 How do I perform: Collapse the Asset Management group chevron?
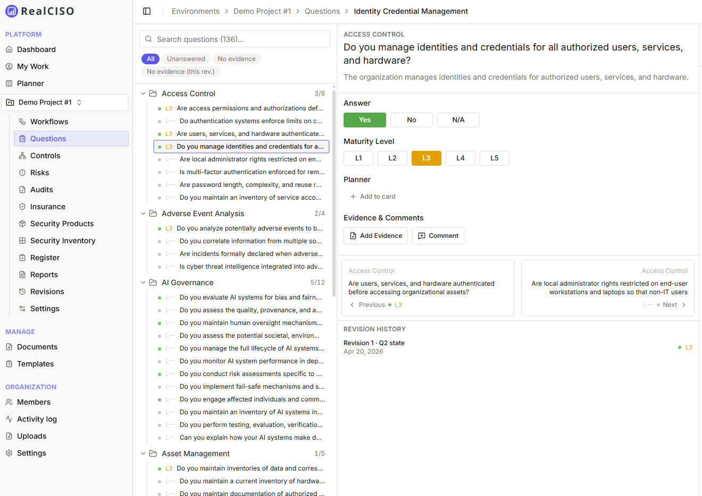tap(143, 454)
